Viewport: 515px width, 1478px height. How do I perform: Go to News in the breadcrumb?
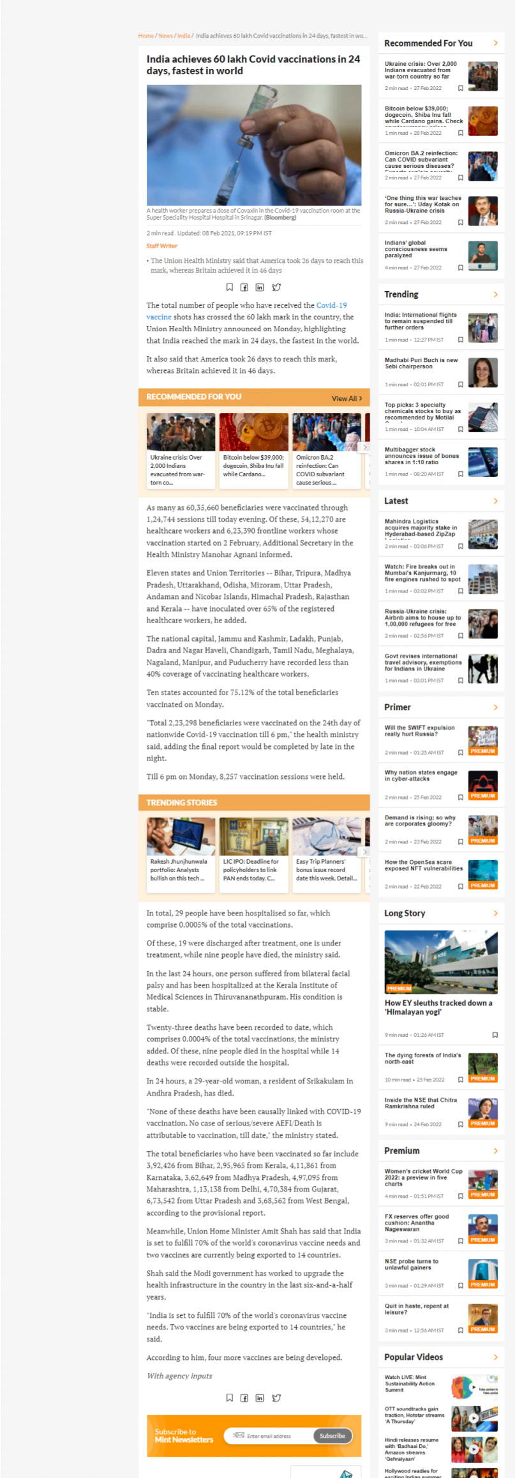coord(165,36)
